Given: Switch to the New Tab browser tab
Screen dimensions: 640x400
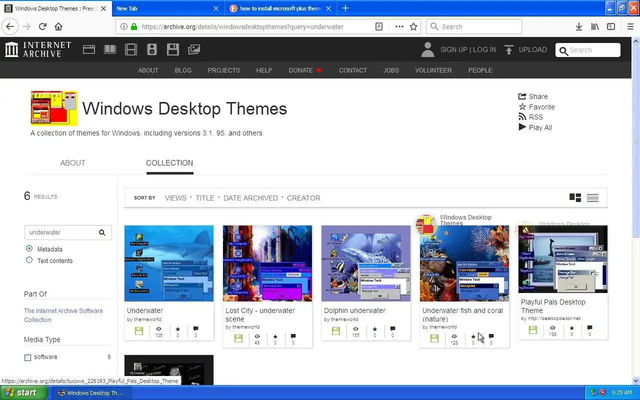Looking at the screenshot, I should (167, 8).
